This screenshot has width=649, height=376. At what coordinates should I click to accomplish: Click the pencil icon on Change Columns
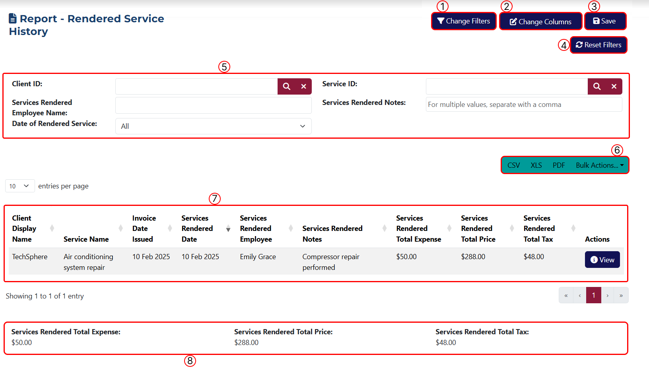coord(513,21)
